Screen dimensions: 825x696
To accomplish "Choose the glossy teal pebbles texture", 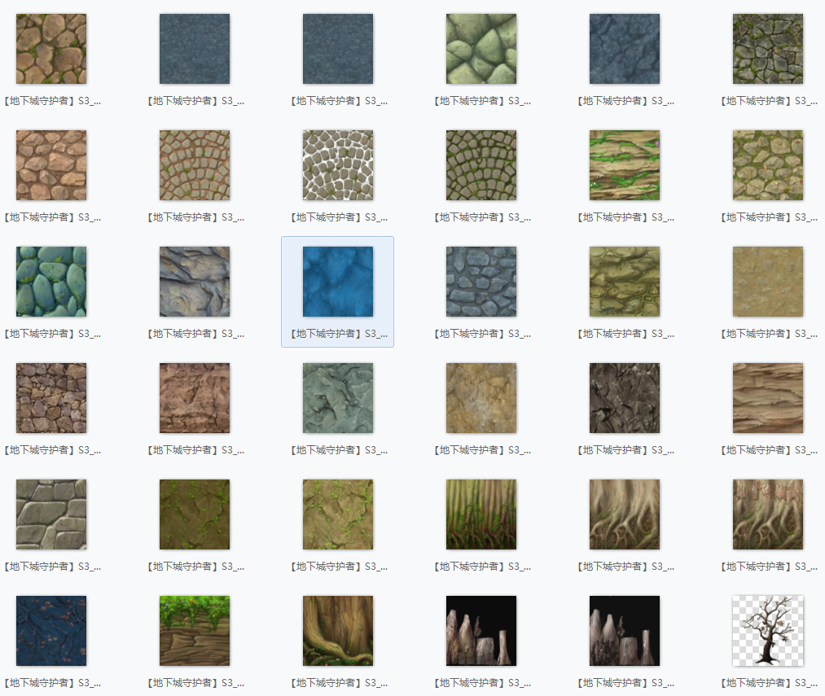I will point(51,282).
